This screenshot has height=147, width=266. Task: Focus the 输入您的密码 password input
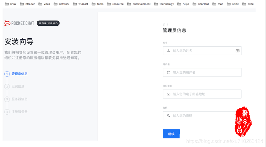202,116
